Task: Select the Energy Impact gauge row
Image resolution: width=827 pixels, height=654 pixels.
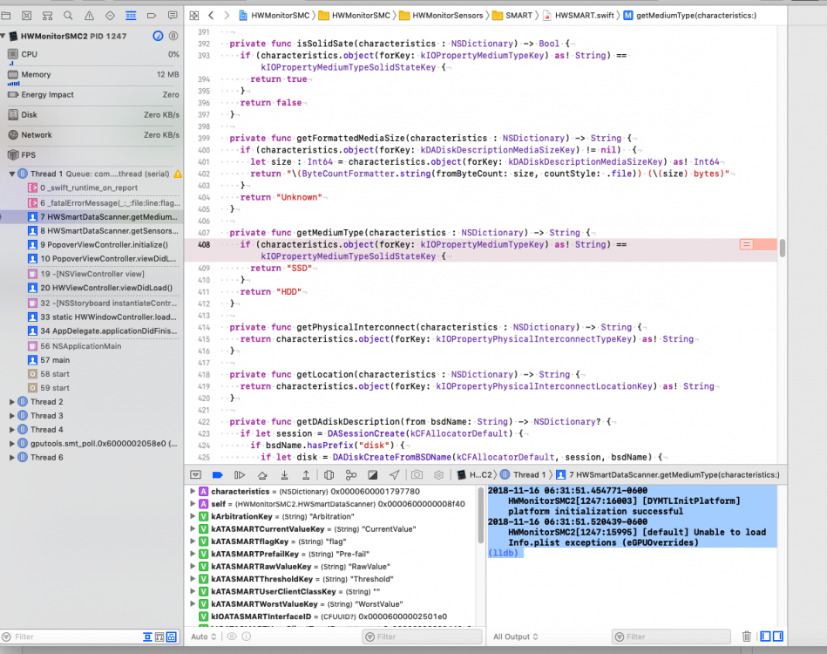Action: (93, 94)
